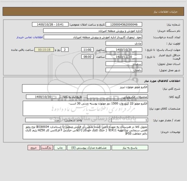Click the item specifications text area
Viewport: 187px width, 181px height.
85,109
